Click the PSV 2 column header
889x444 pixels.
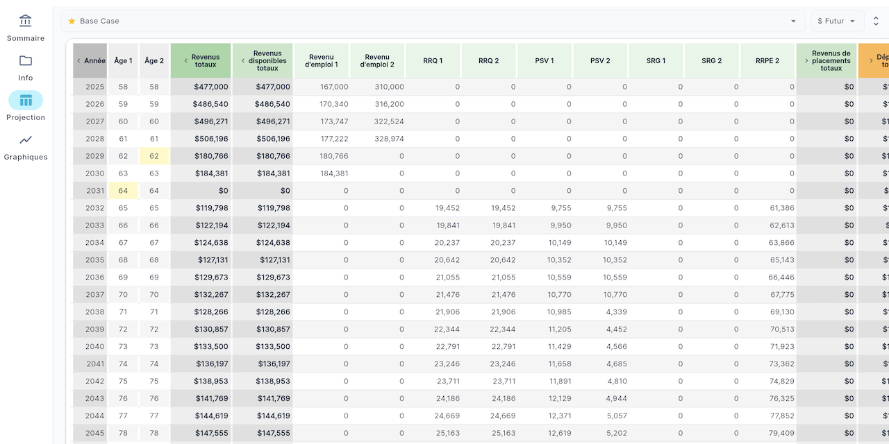pyautogui.click(x=600, y=61)
